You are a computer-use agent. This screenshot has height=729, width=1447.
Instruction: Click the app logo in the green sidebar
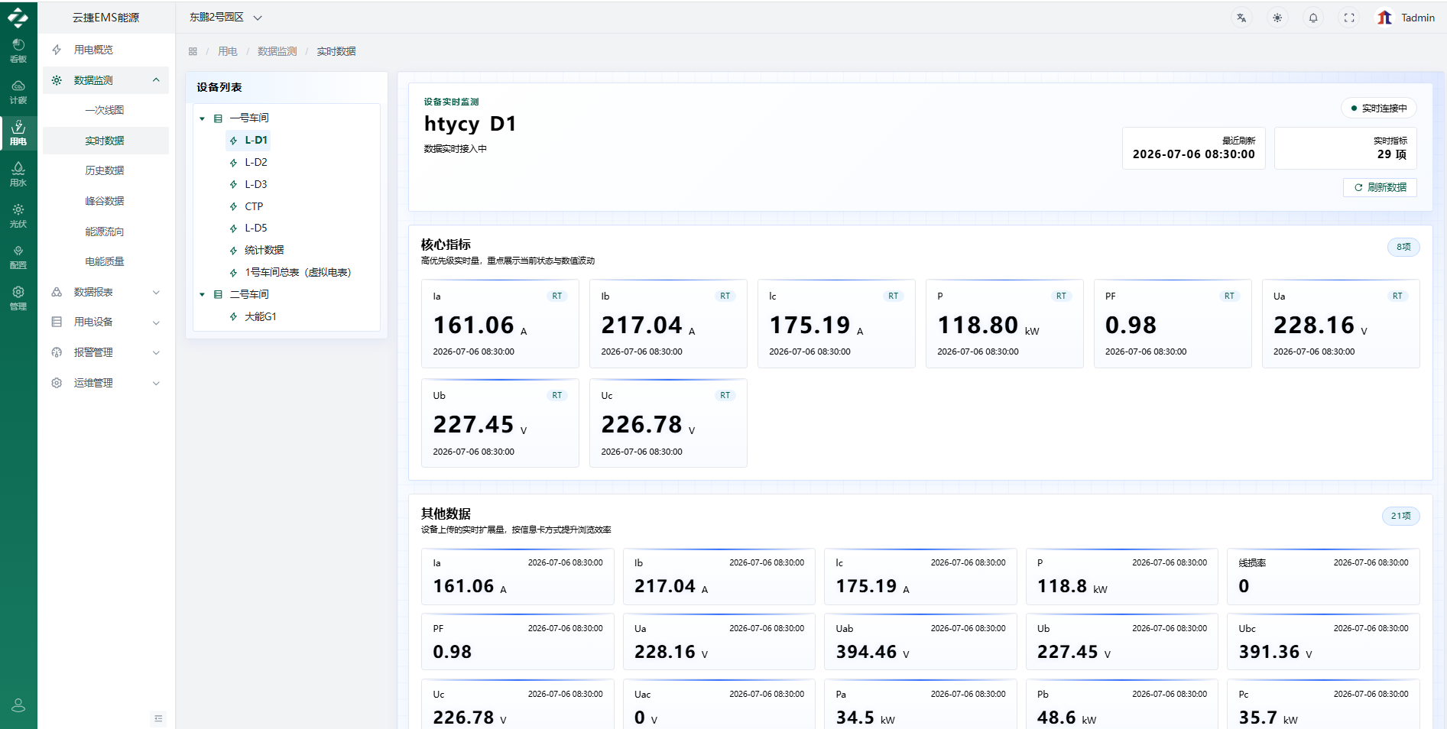pos(18,17)
